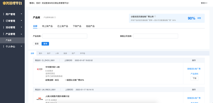This screenshot has height=103, width=213.
Task: Click product title 人保大保镖2号意外保障计划
Action: 57,96
